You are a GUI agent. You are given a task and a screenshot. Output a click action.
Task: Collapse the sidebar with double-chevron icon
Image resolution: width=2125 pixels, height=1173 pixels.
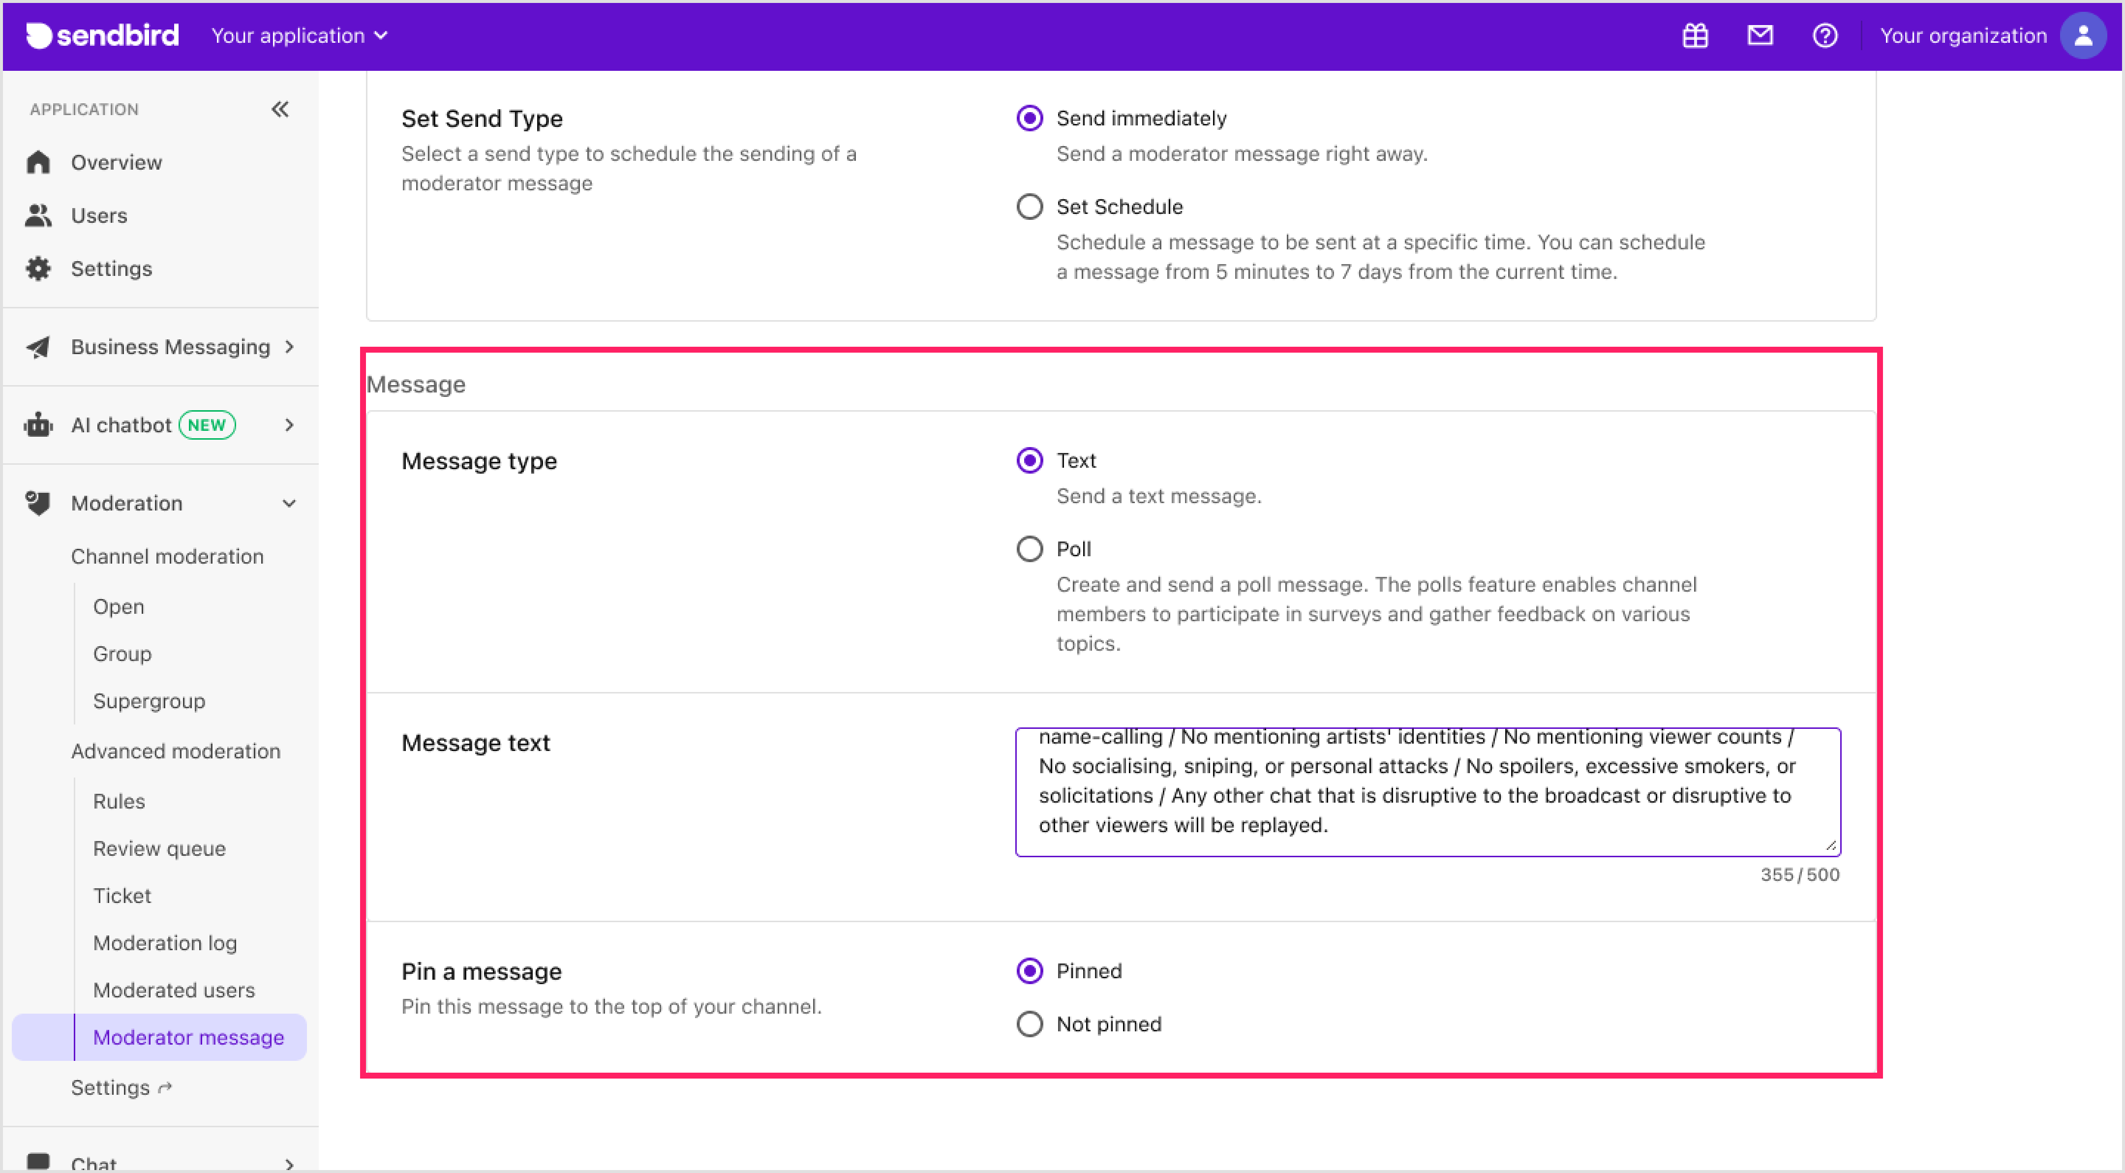point(280,109)
